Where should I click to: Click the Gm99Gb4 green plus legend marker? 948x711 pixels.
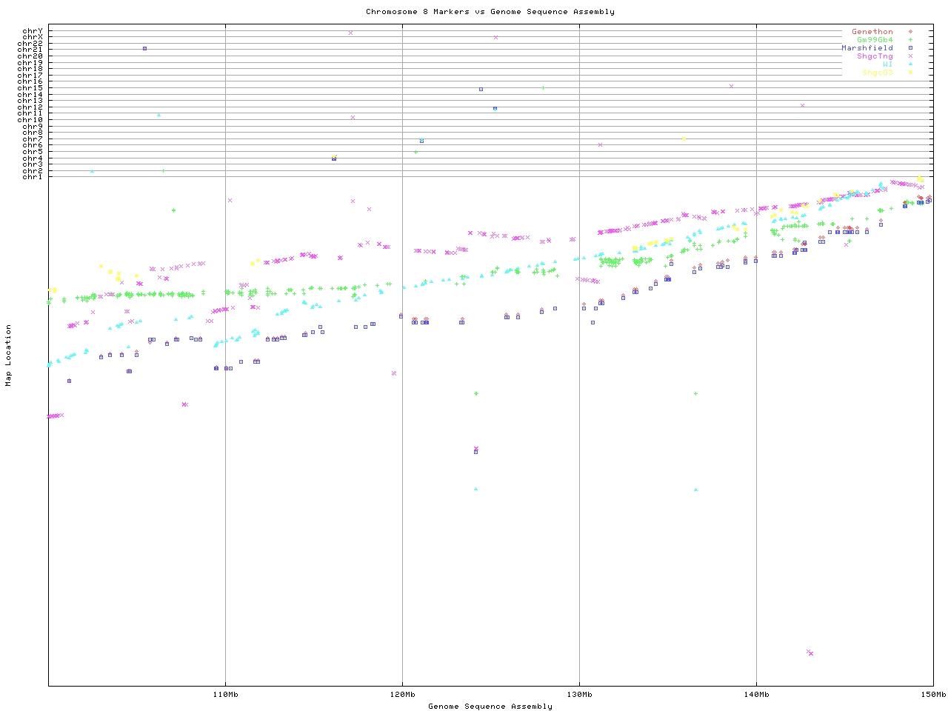[909, 40]
